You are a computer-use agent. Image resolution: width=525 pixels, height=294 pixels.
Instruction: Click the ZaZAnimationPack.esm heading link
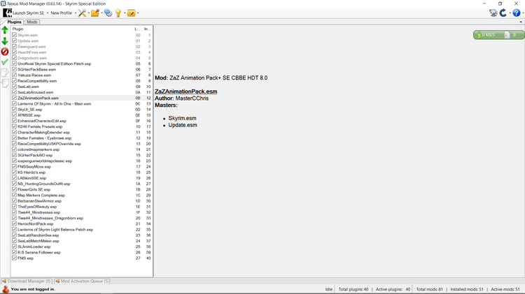tap(185, 91)
